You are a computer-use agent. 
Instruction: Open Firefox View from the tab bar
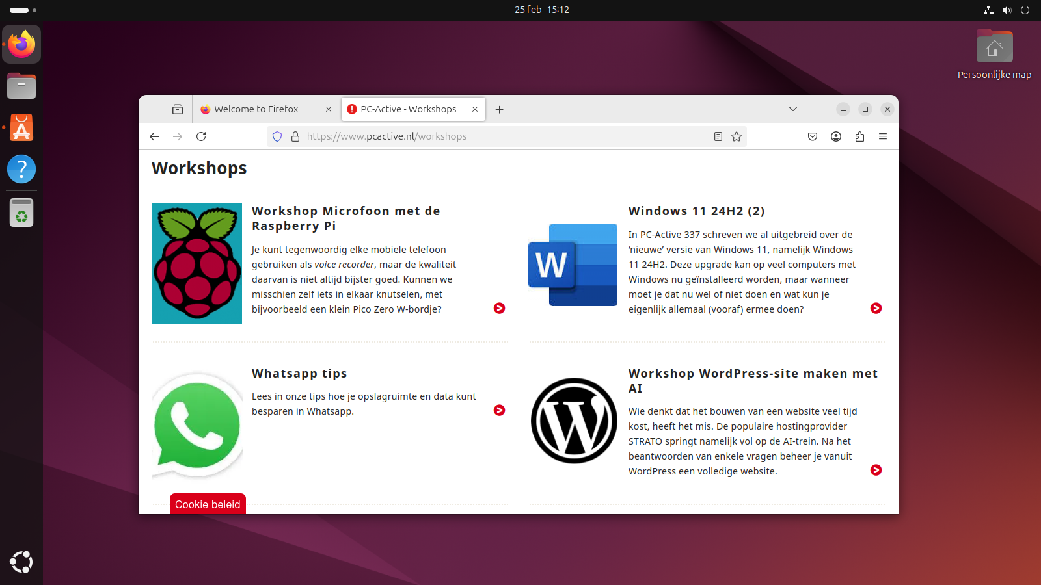[178, 109]
